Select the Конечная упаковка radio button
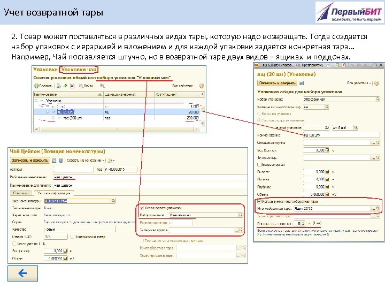The width and height of the screenshot is (385, 289). pyautogui.click(x=259, y=114)
